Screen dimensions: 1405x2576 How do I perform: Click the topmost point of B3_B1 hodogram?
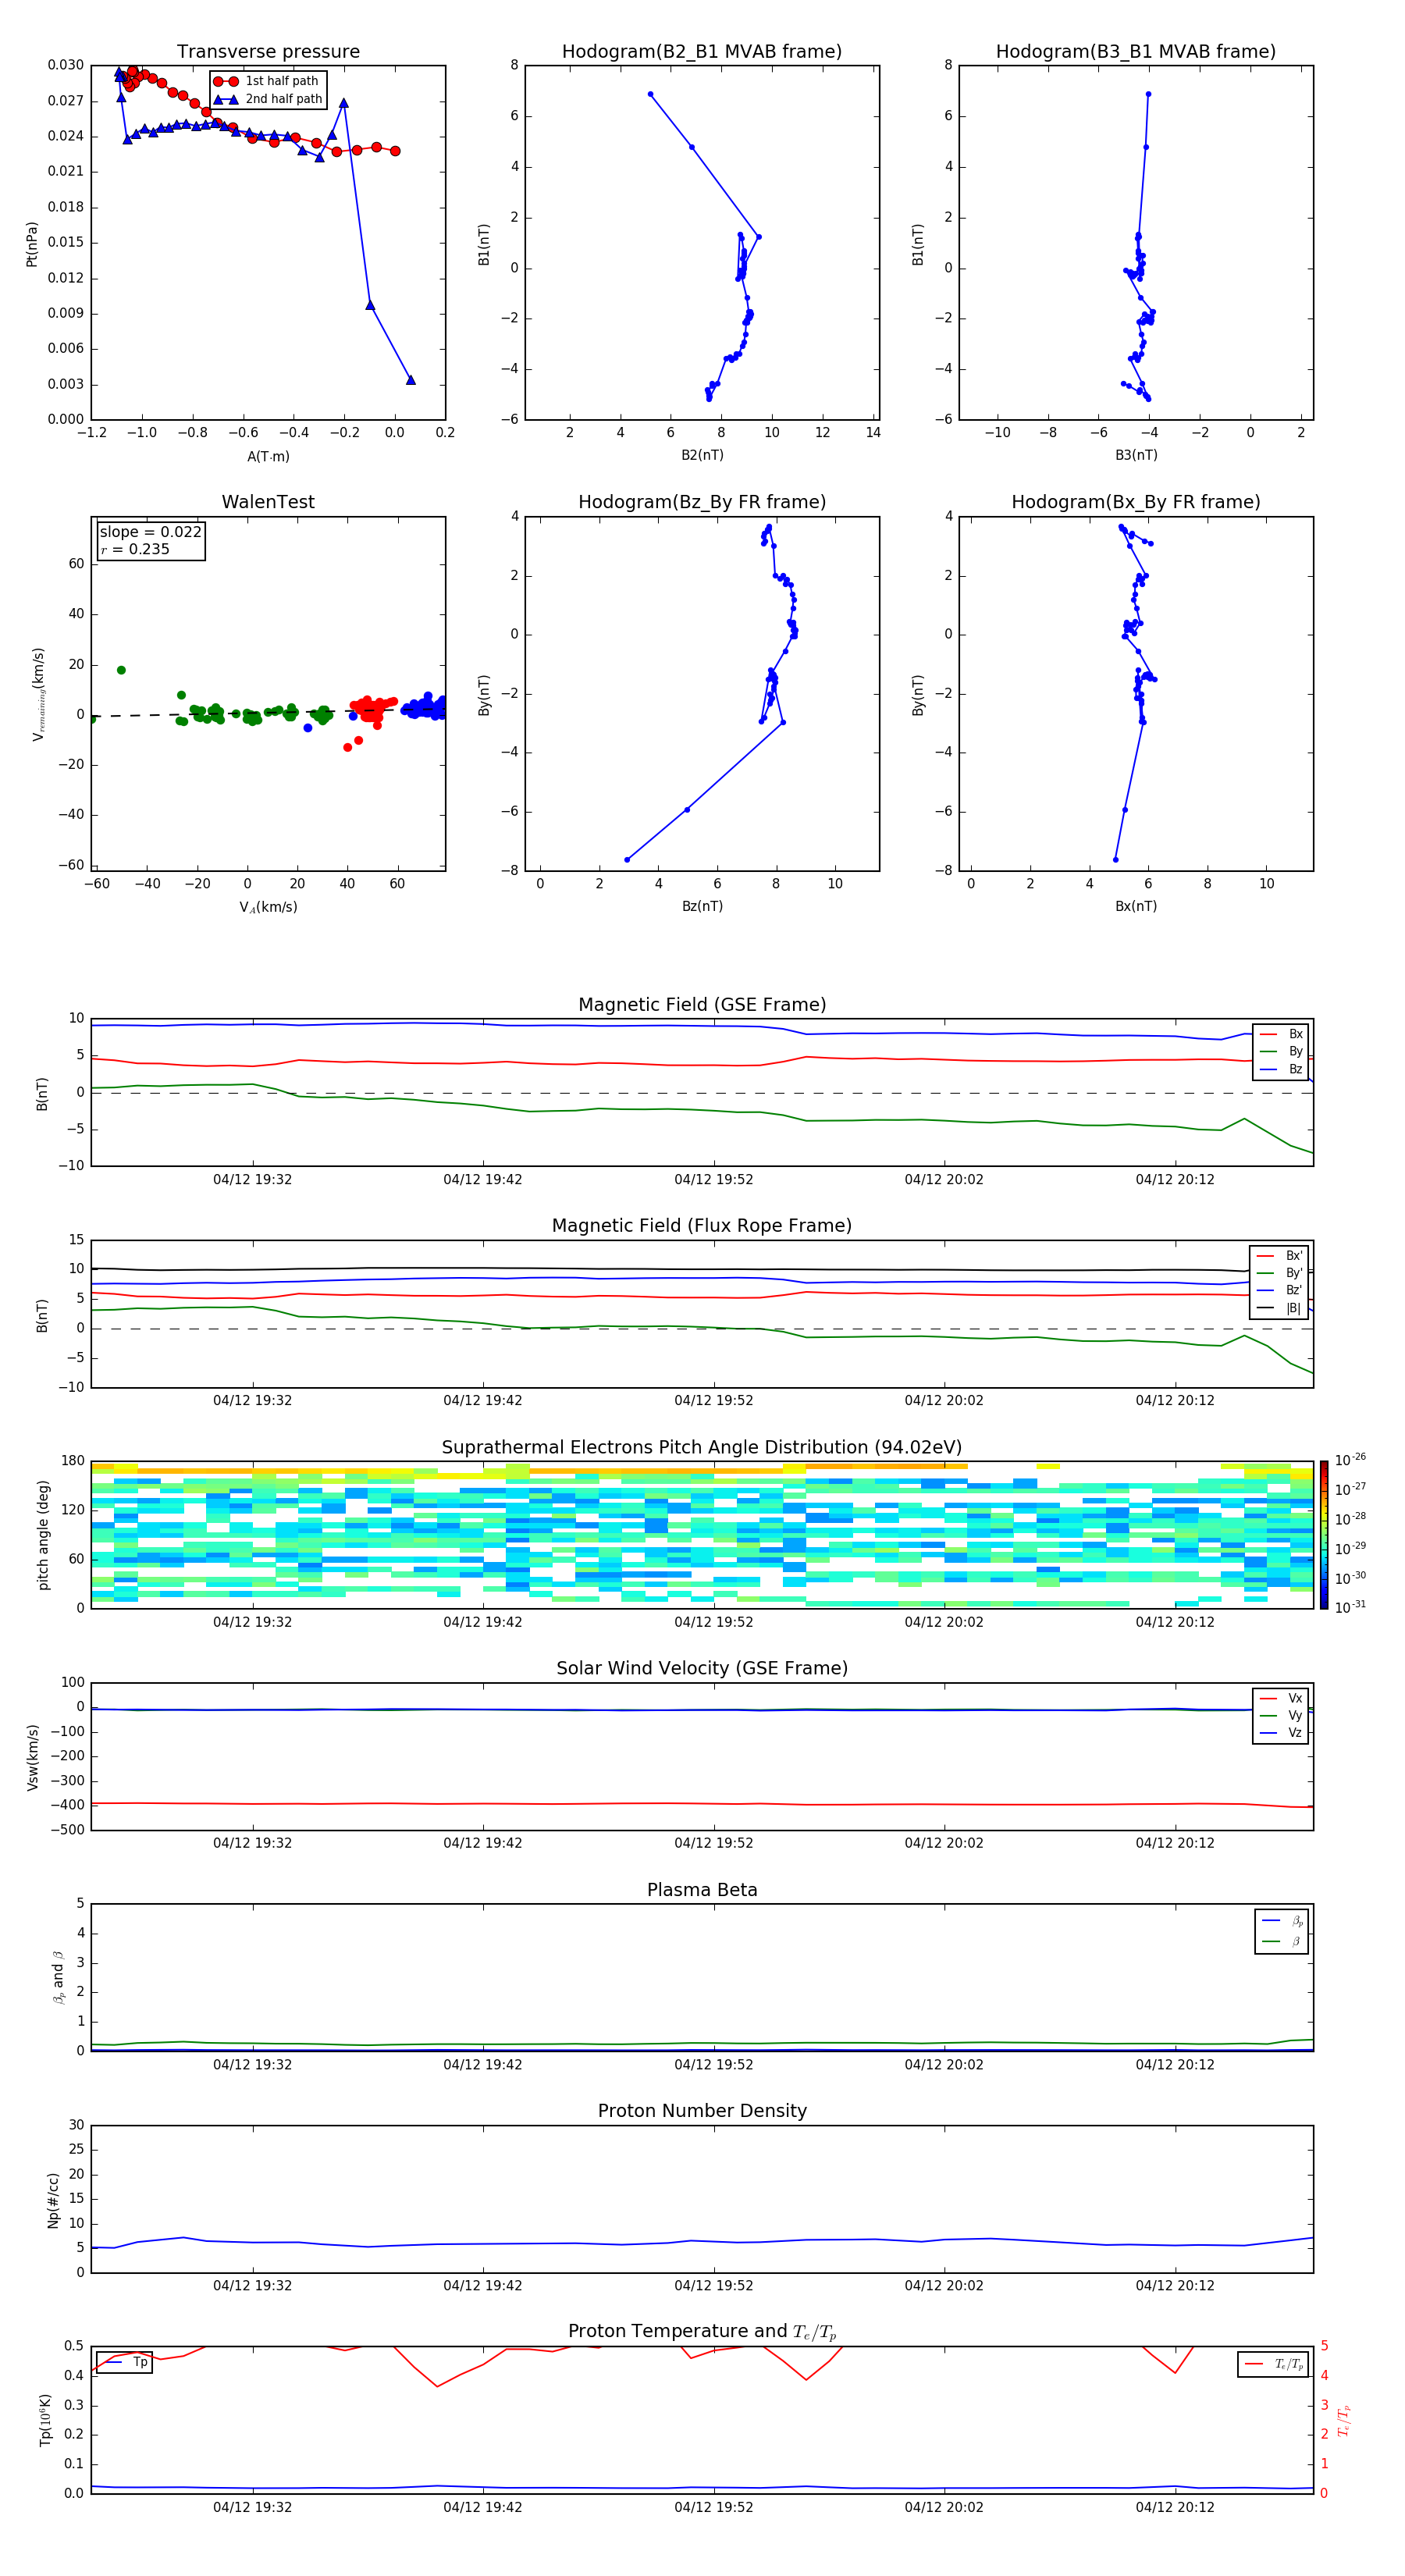point(1148,94)
